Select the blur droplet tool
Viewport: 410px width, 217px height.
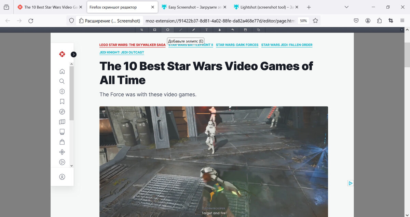(x=219, y=30)
